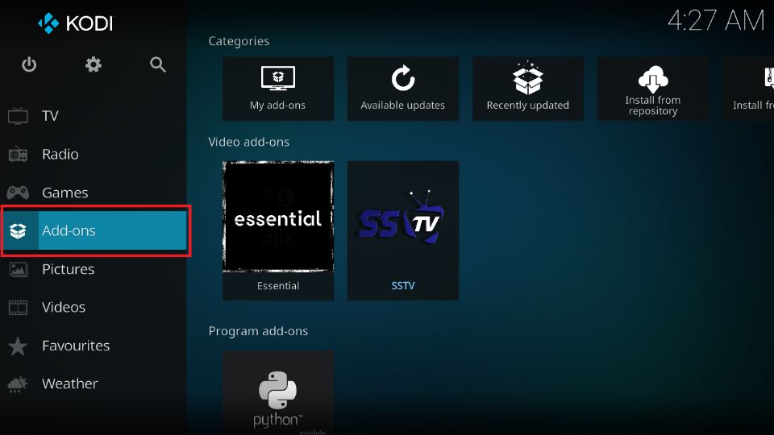
Task: Open Available updates category
Action: [403, 89]
